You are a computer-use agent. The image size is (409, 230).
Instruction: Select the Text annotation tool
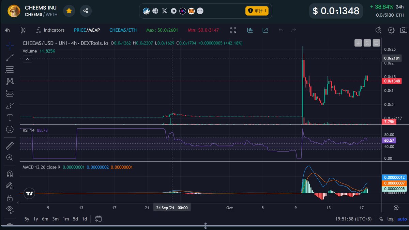(x=10, y=118)
